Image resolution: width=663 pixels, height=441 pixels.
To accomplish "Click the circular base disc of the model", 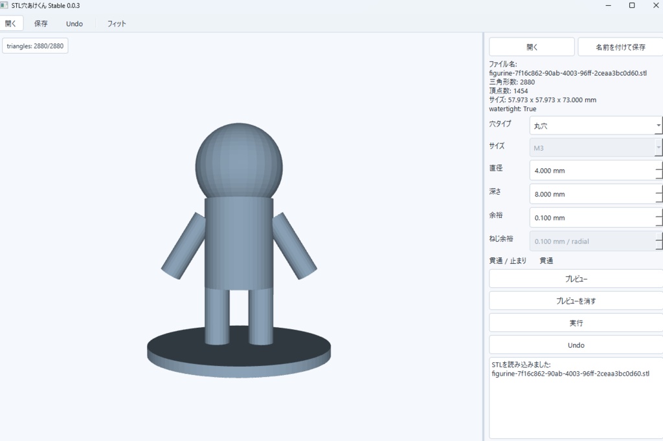I will pyautogui.click(x=239, y=357).
